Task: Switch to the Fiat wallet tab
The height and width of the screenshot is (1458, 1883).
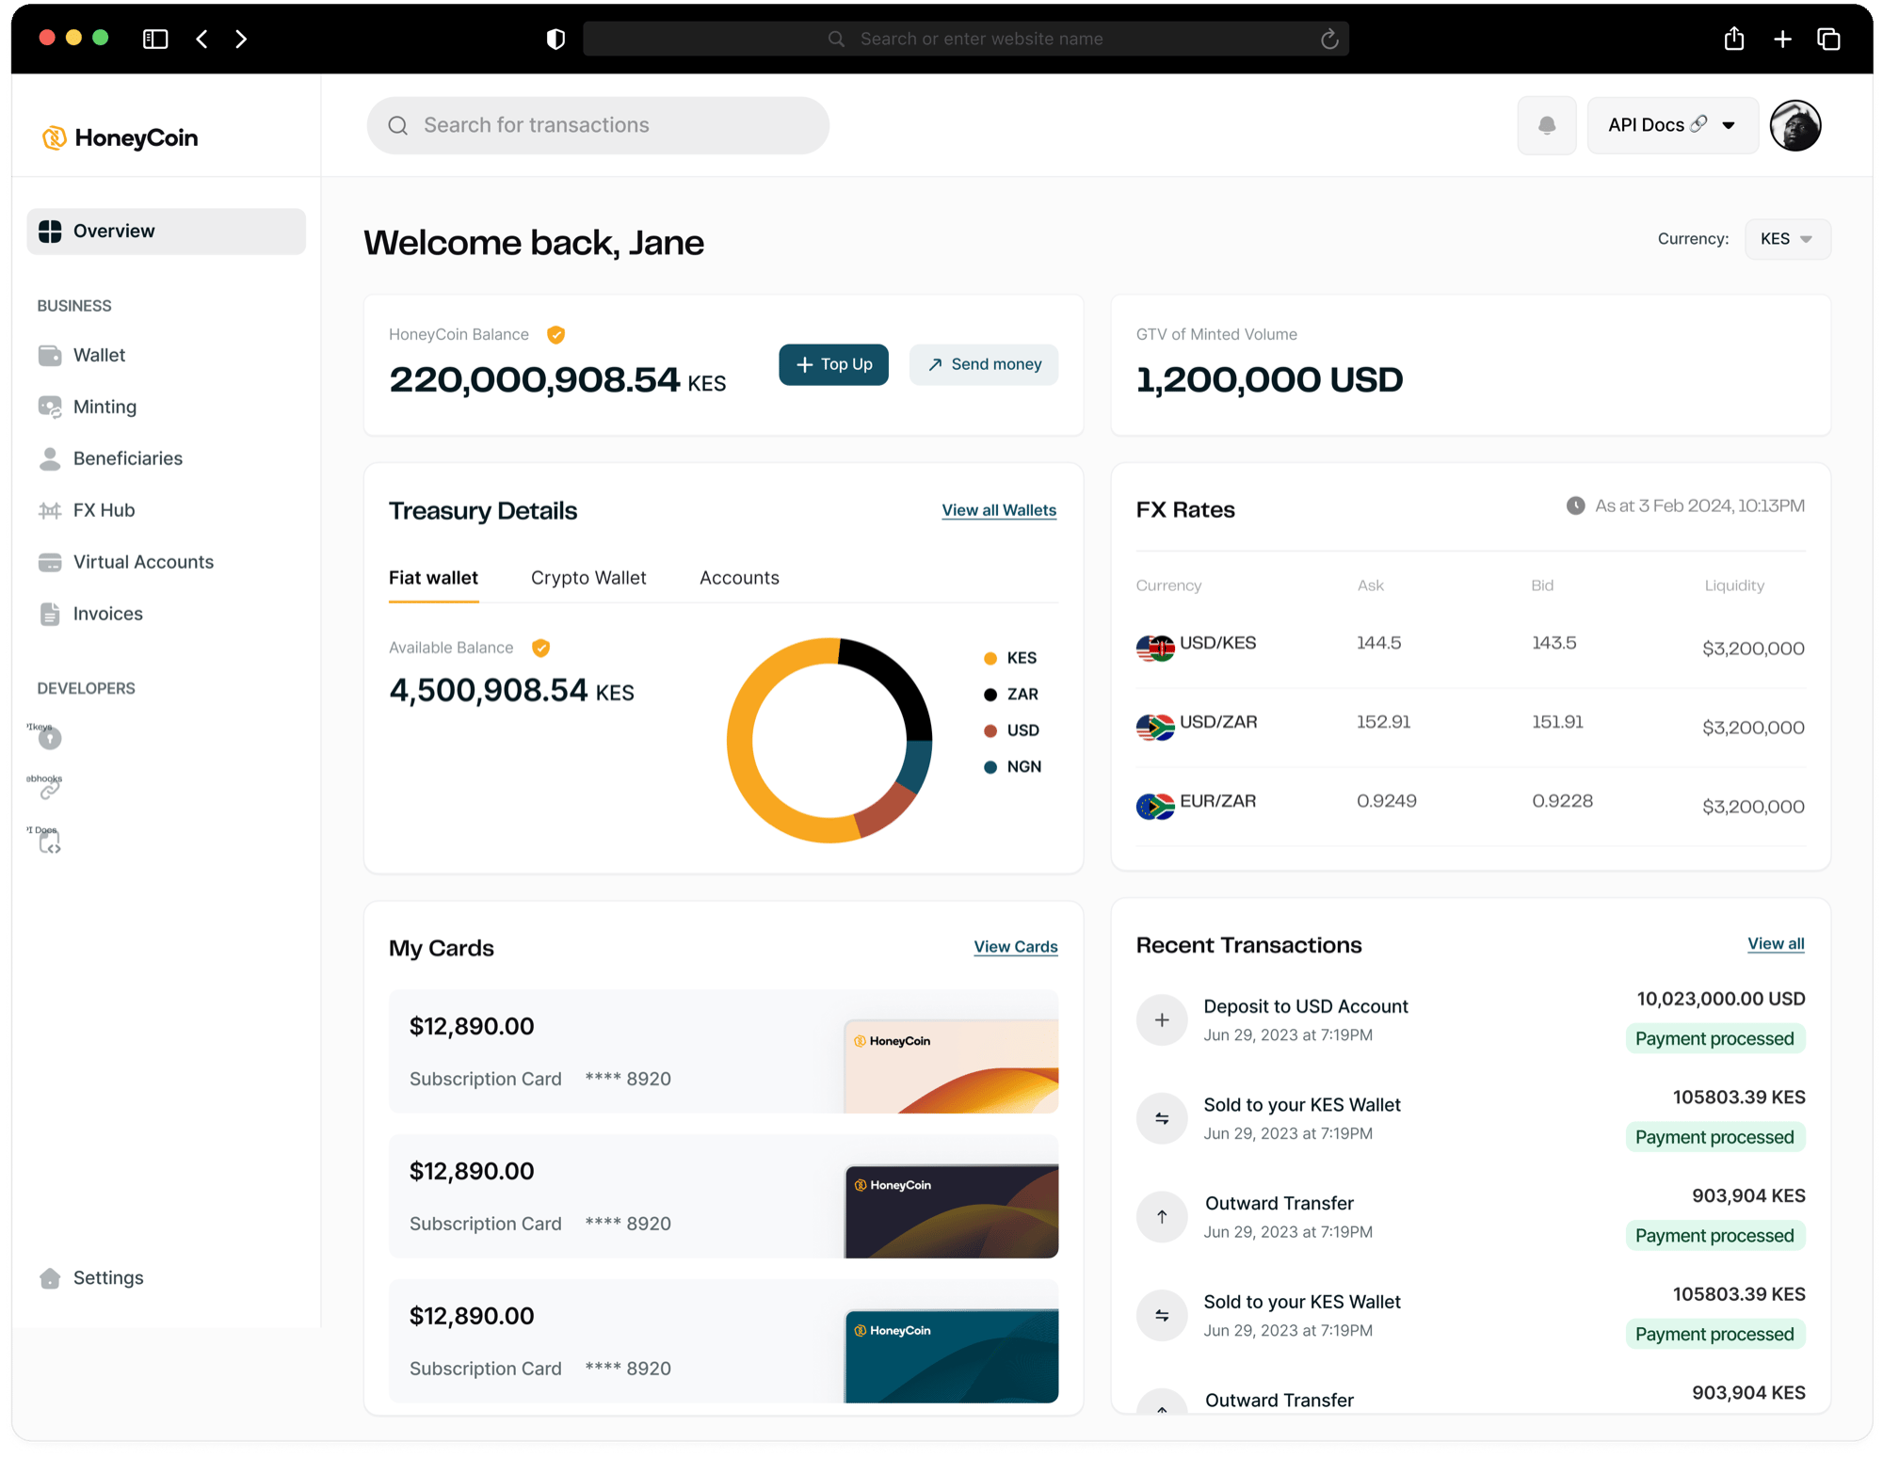Action: (433, 578)
